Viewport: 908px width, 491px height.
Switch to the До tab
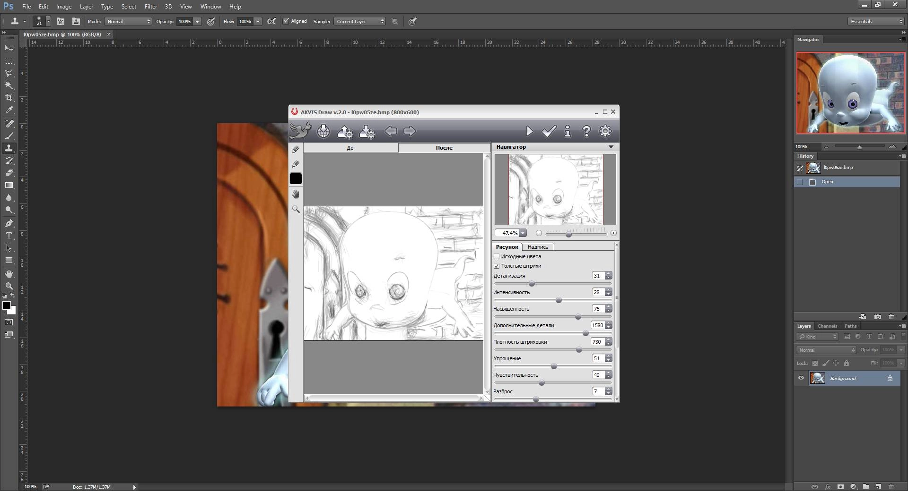coord(350,148)
